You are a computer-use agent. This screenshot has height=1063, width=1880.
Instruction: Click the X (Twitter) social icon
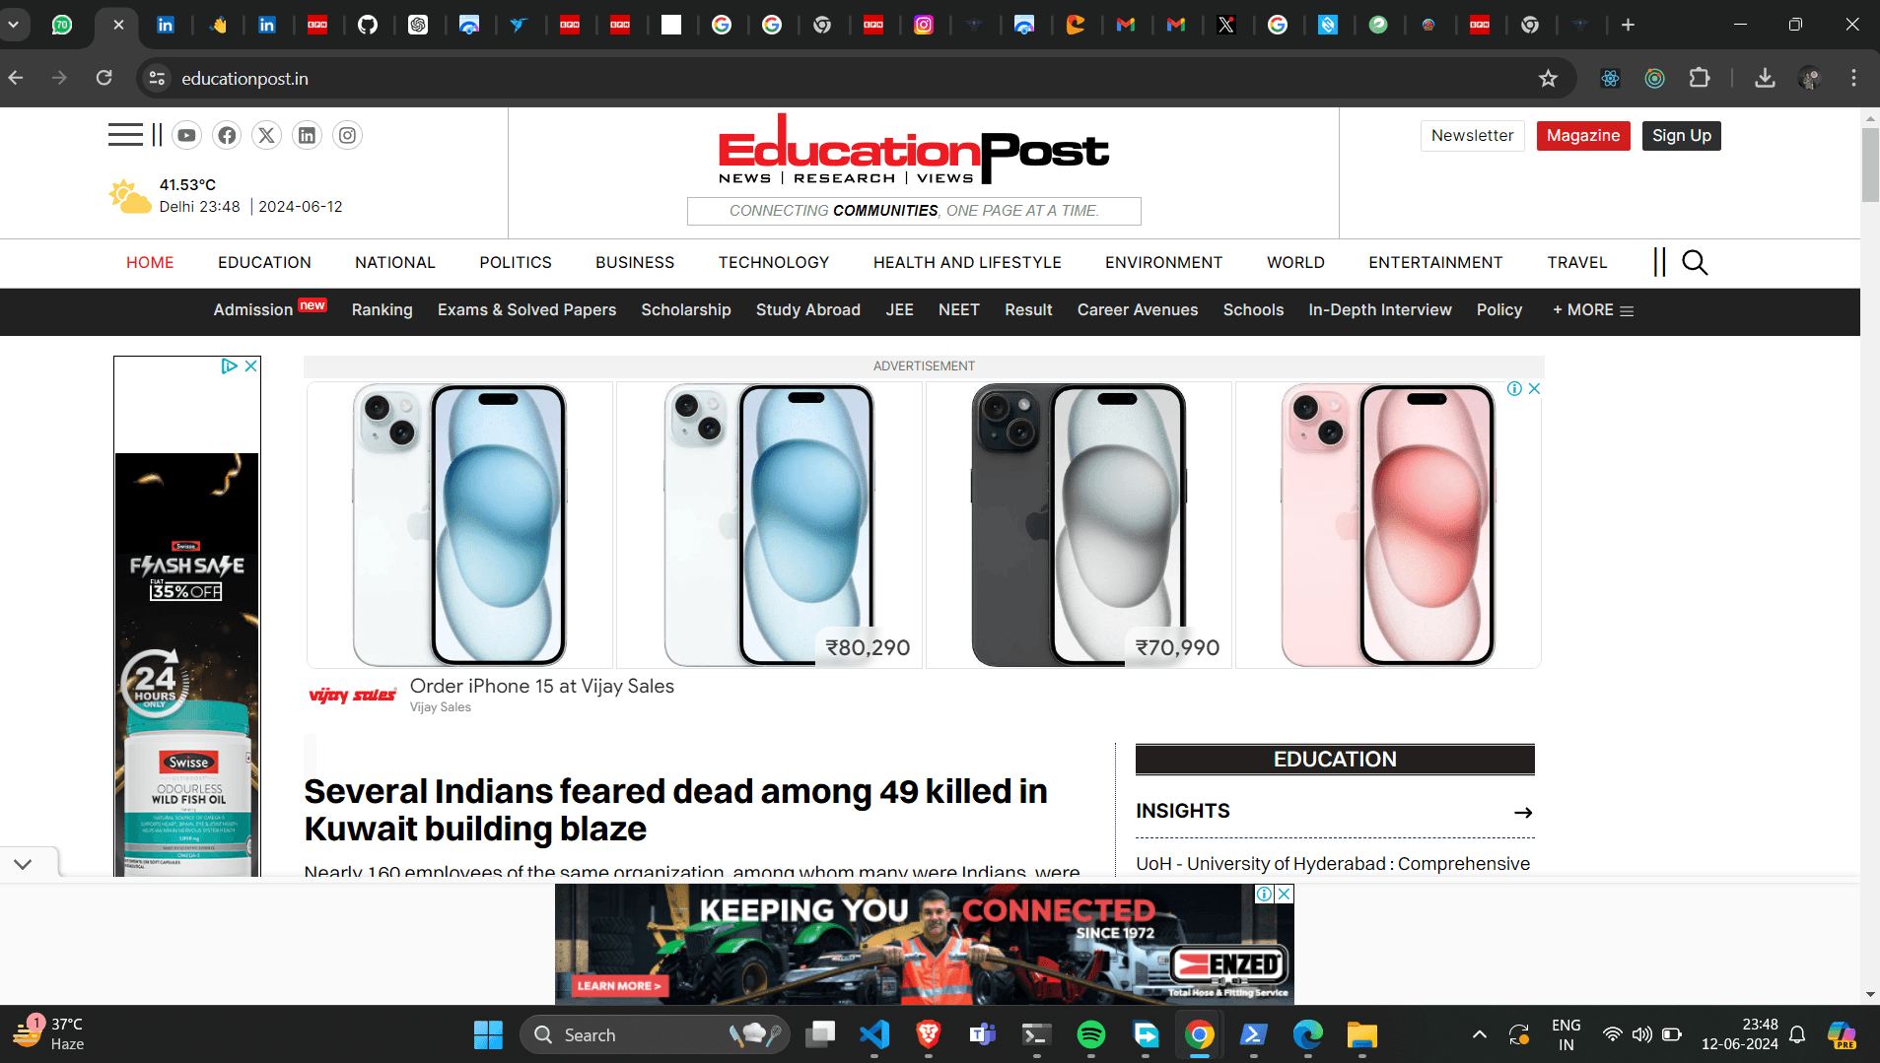point(266,135)
